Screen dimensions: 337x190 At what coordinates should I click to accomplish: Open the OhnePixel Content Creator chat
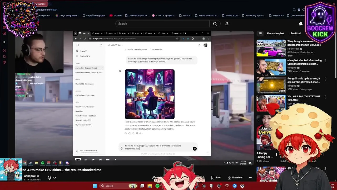tap(89, 72)
